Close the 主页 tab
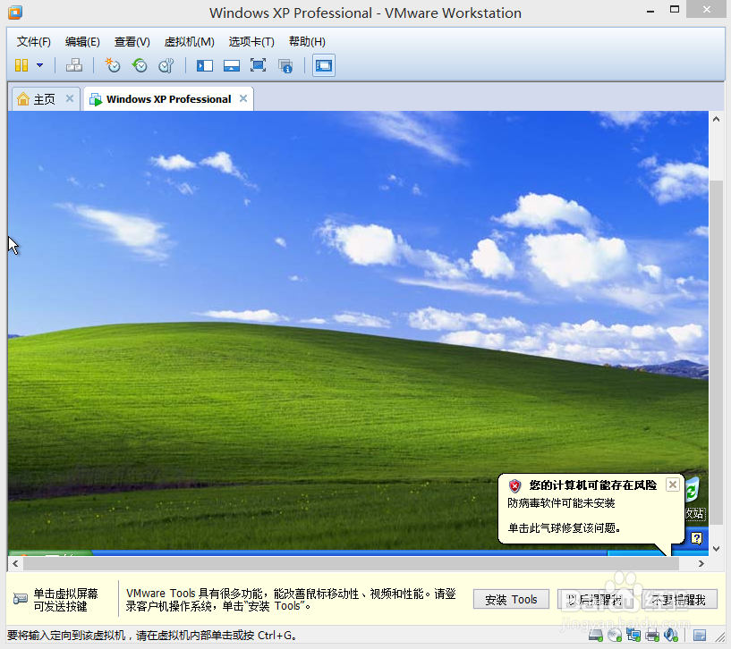The image size is (731, 649). click(x=70, y=98)
